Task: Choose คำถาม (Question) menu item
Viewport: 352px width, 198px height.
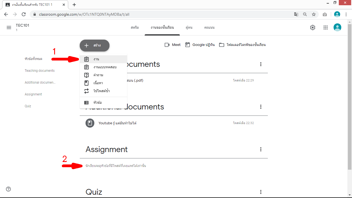Action: coord(98,75)
